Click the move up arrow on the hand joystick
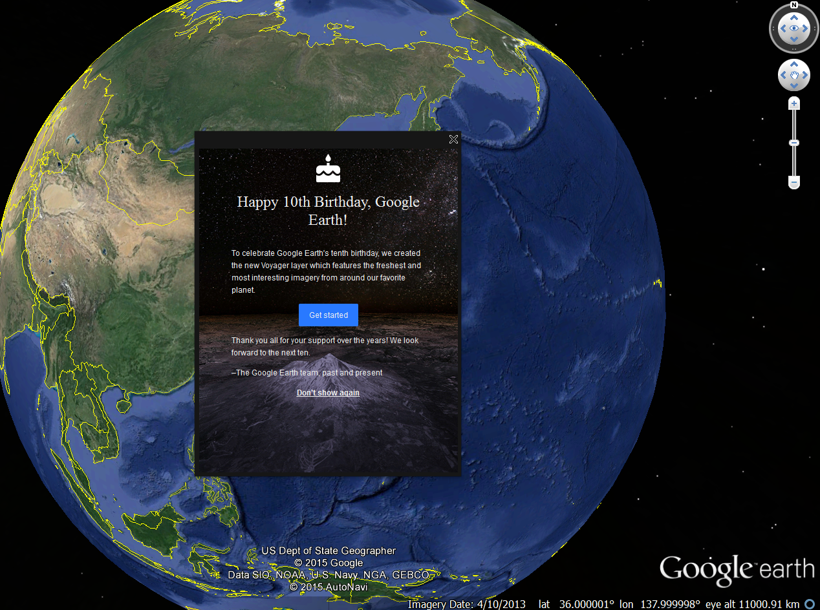 pos(794,65)
